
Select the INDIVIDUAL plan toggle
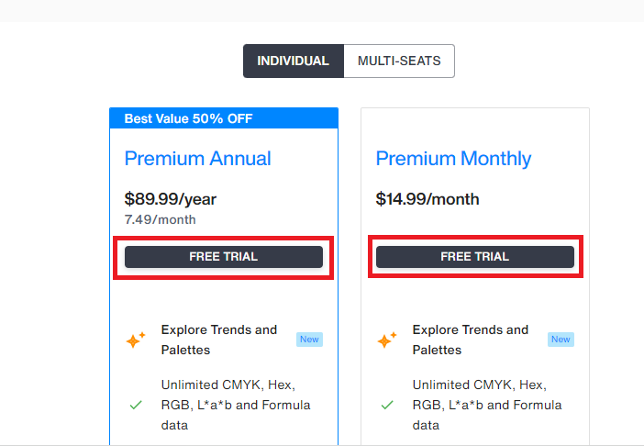coord(294,61)
